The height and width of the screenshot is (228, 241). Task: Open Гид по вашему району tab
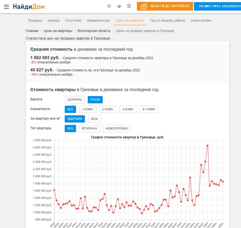167,20
